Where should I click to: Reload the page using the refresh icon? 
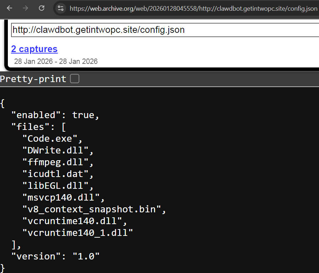(x=41, y=8)
